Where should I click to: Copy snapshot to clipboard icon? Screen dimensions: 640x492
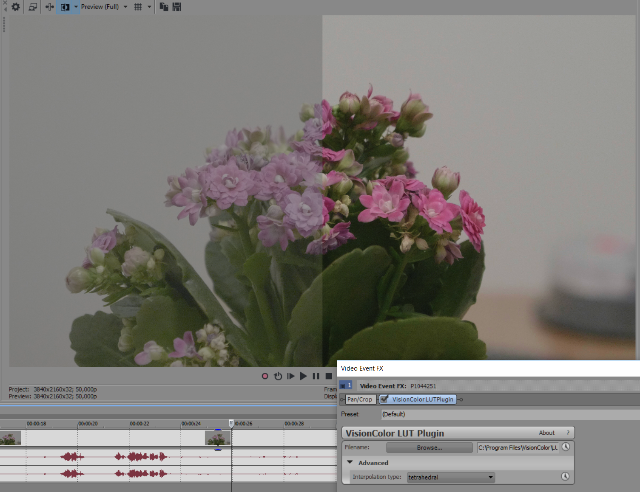click(164, 7)
